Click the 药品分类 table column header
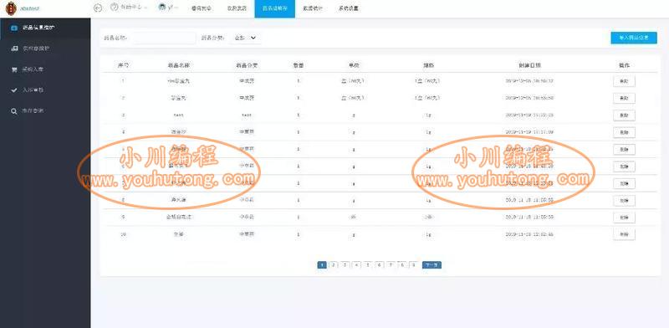The height and width of the screenshot is (328, 669). (247, 65)
